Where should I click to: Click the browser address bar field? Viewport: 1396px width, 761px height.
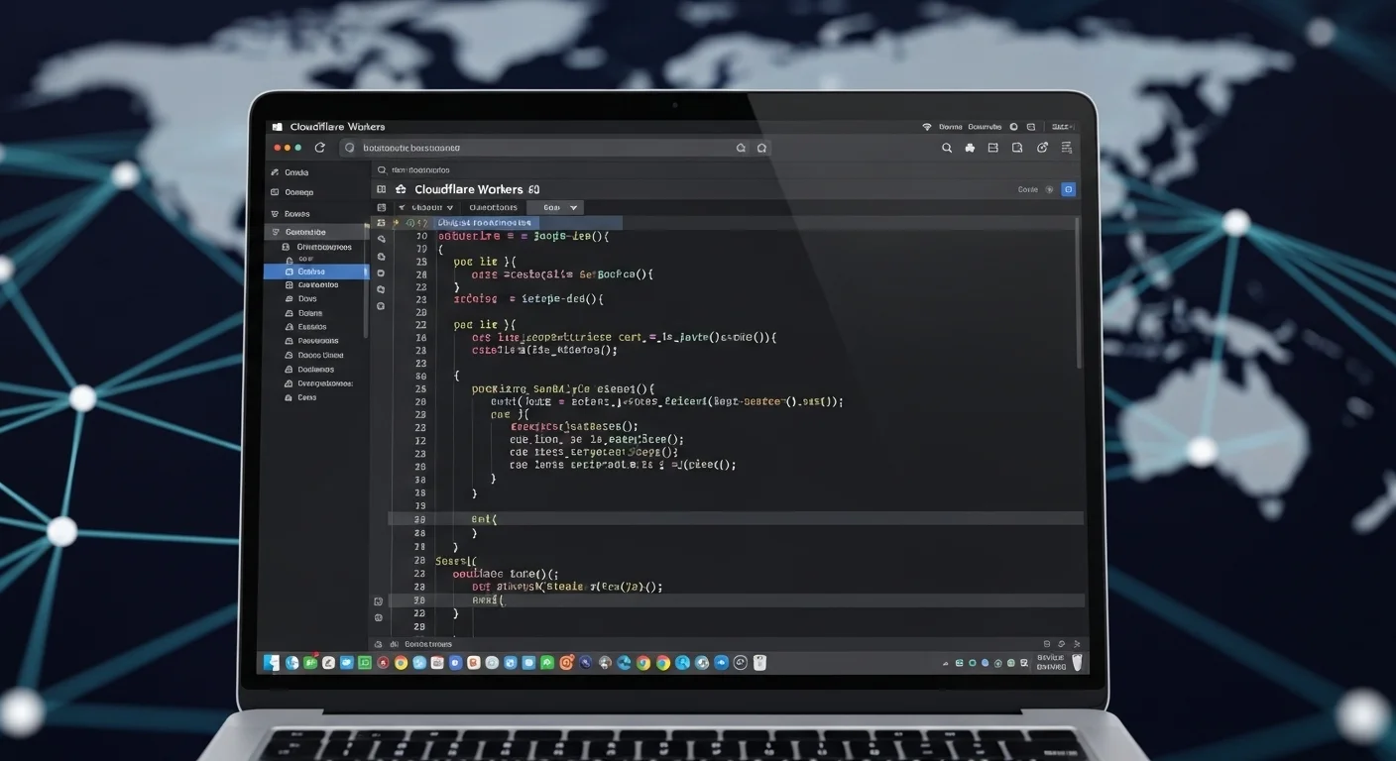[x=555, y=148]
